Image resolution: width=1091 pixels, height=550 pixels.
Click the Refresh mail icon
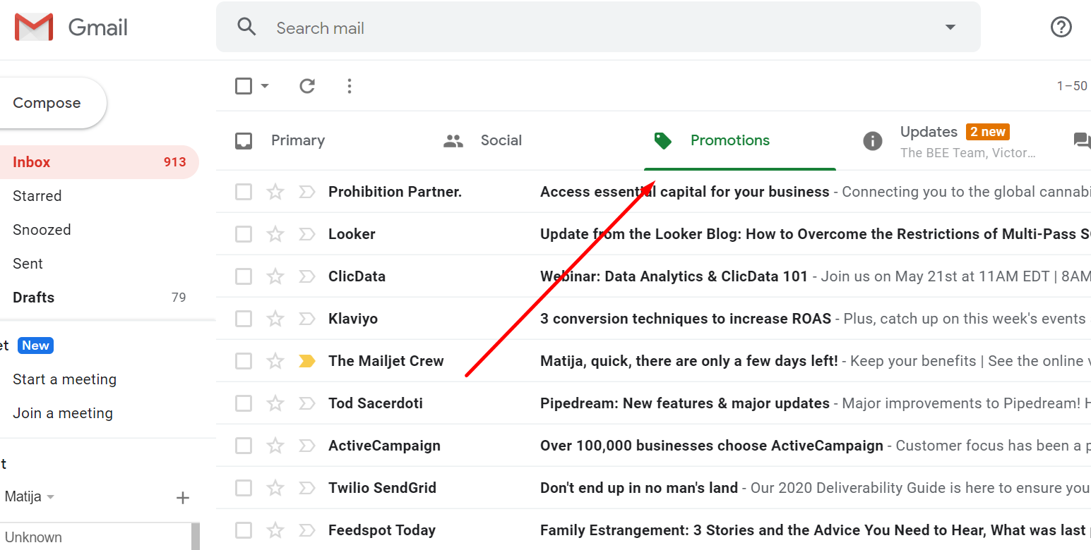[x=306, y=86]
